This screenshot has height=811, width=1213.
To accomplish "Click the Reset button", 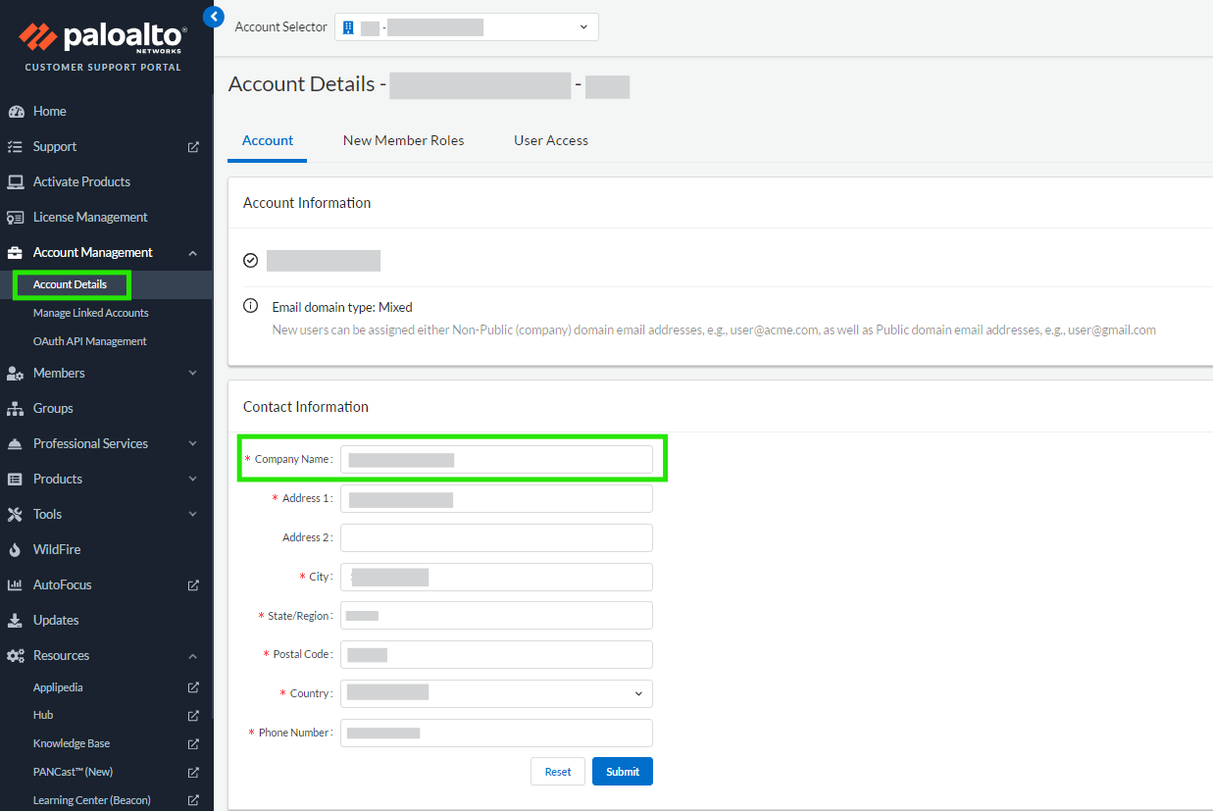I will coord(557,772).
